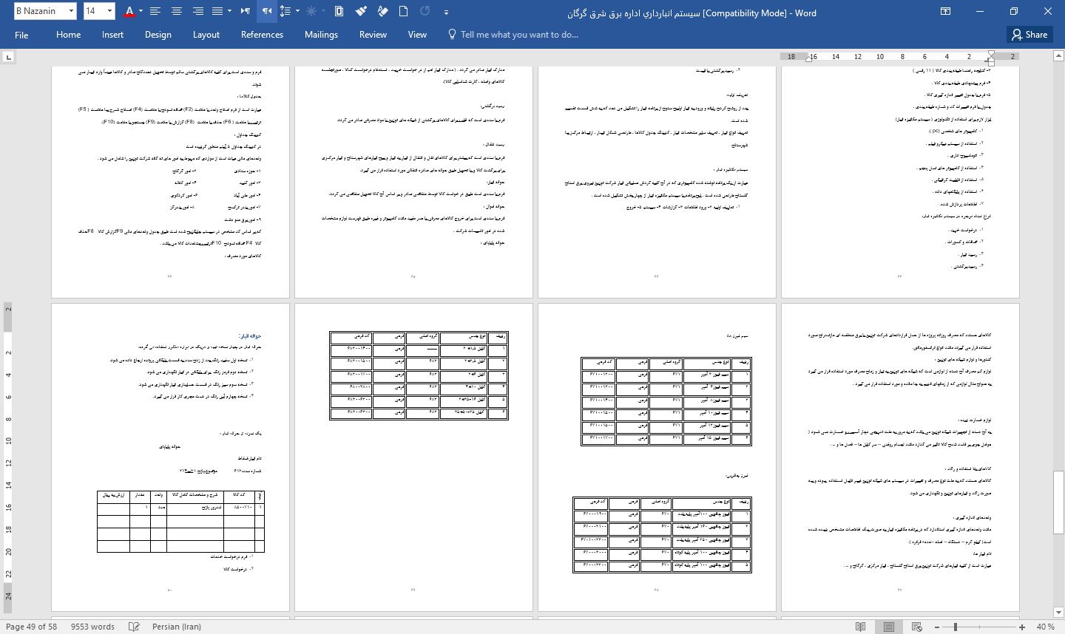Image resolution: width=1065 pixels, height=634 pixels.
Task: Click the Align Left icon
Action: (155, 11)
